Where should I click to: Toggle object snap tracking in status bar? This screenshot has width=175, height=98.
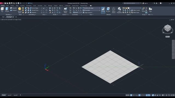147,95
